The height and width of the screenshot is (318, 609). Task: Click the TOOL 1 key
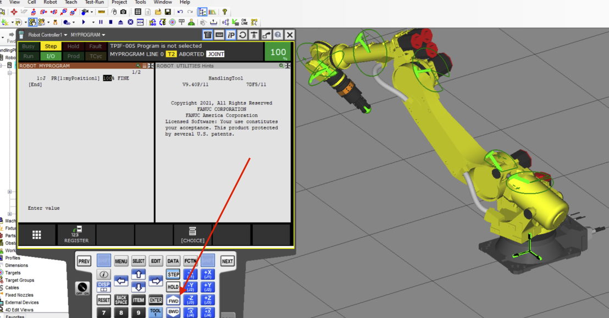[156, 312]
